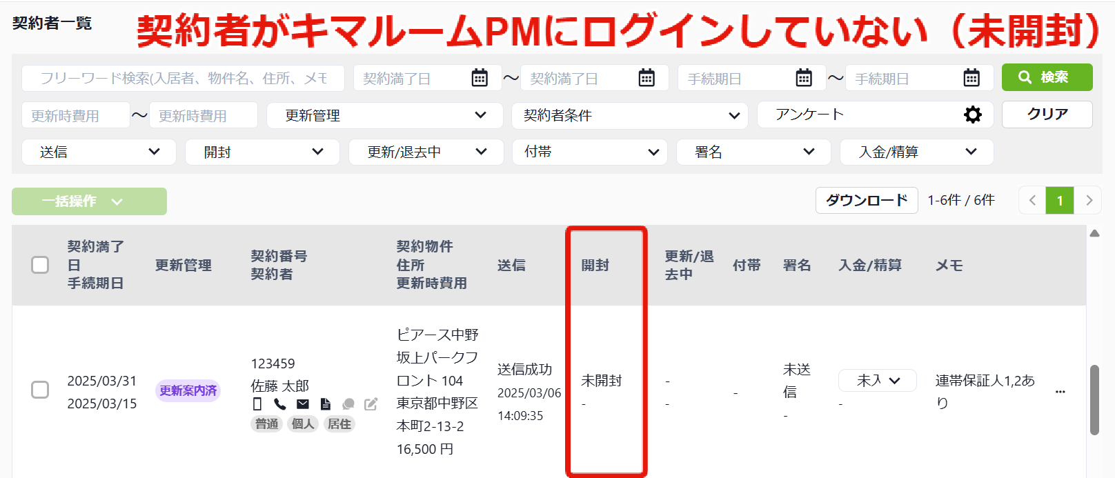The width and height of the screenshot is (1115, 478).
Task: Click the green 検索 search button
Action: point(1047,77)
